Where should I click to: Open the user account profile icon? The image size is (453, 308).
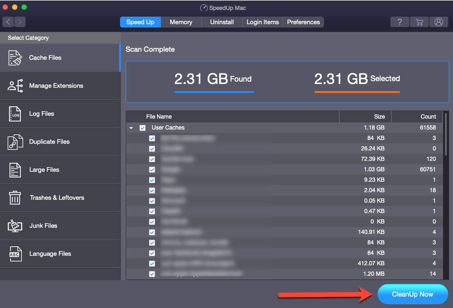439,22
